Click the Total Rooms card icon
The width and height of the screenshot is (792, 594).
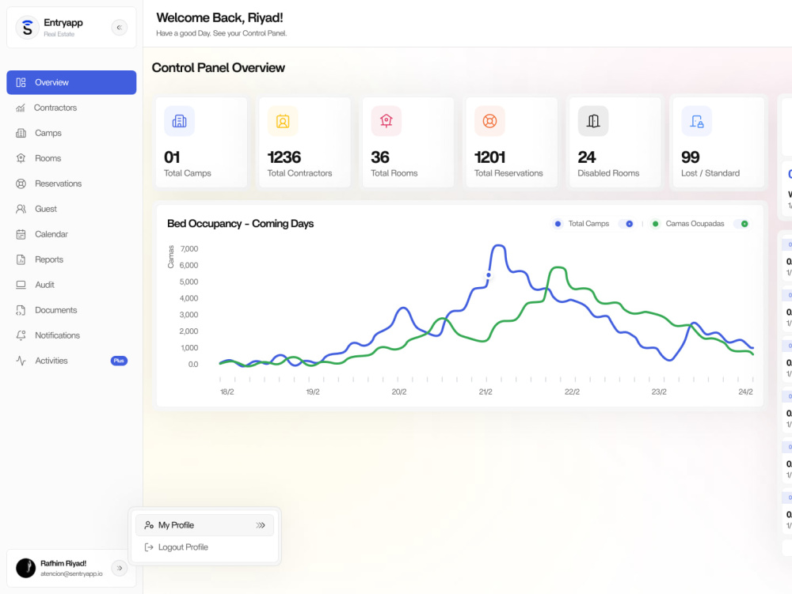tap(386, 121)
